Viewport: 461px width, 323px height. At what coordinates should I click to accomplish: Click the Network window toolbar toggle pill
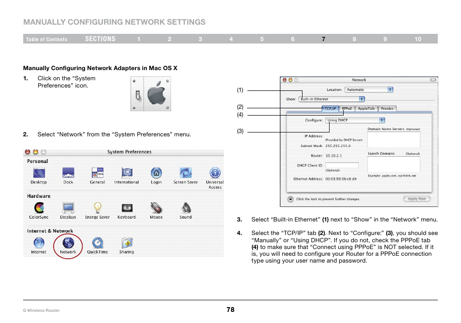[x=433, y=80]
